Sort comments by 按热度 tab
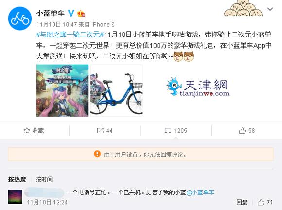Viewport: 282px width, 210px height. (x=17, y=179)
